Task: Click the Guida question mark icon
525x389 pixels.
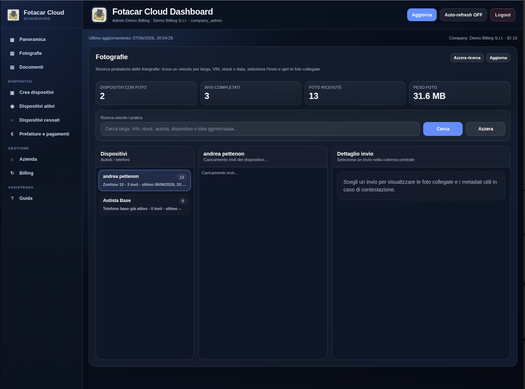Action: (x=12, y=198)
